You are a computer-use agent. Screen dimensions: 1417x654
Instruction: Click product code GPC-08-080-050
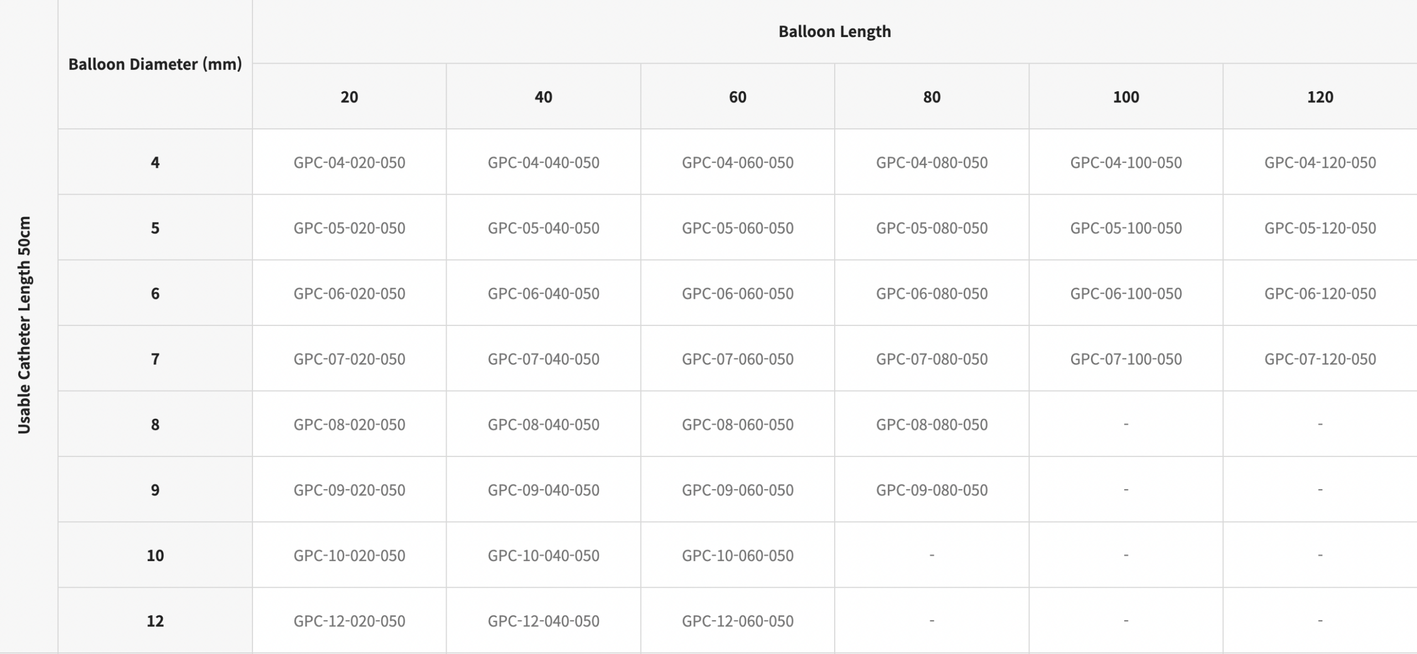click(932, 424)
